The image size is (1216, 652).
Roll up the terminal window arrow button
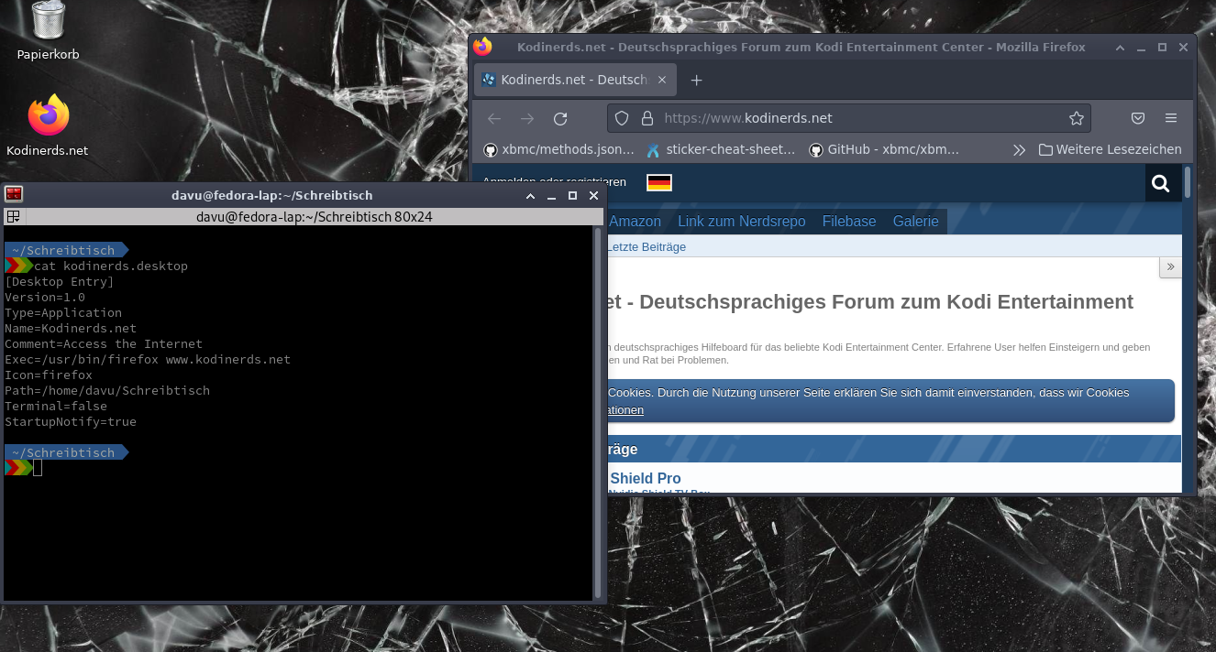click(530, 195)
